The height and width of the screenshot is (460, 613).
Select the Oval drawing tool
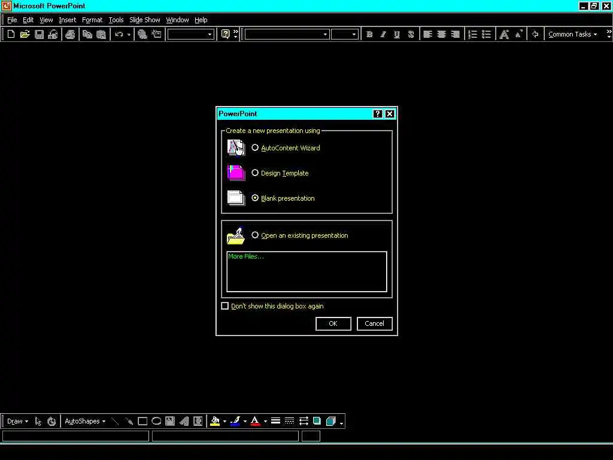pos(156,421)
